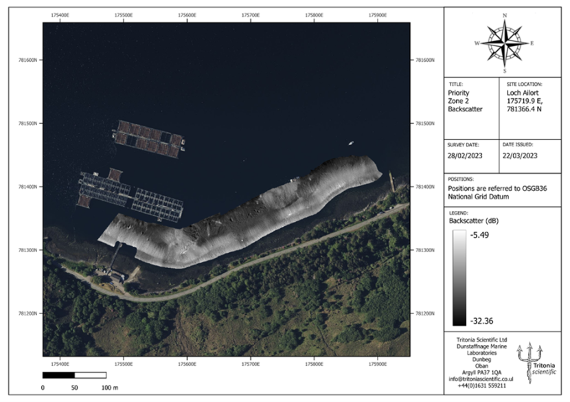
Task: Click the 'POSITIONS:' field heading
Action: tap(461, 179)
